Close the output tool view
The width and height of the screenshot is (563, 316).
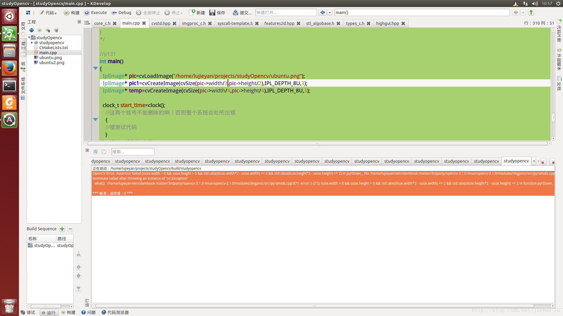[87, 150]
